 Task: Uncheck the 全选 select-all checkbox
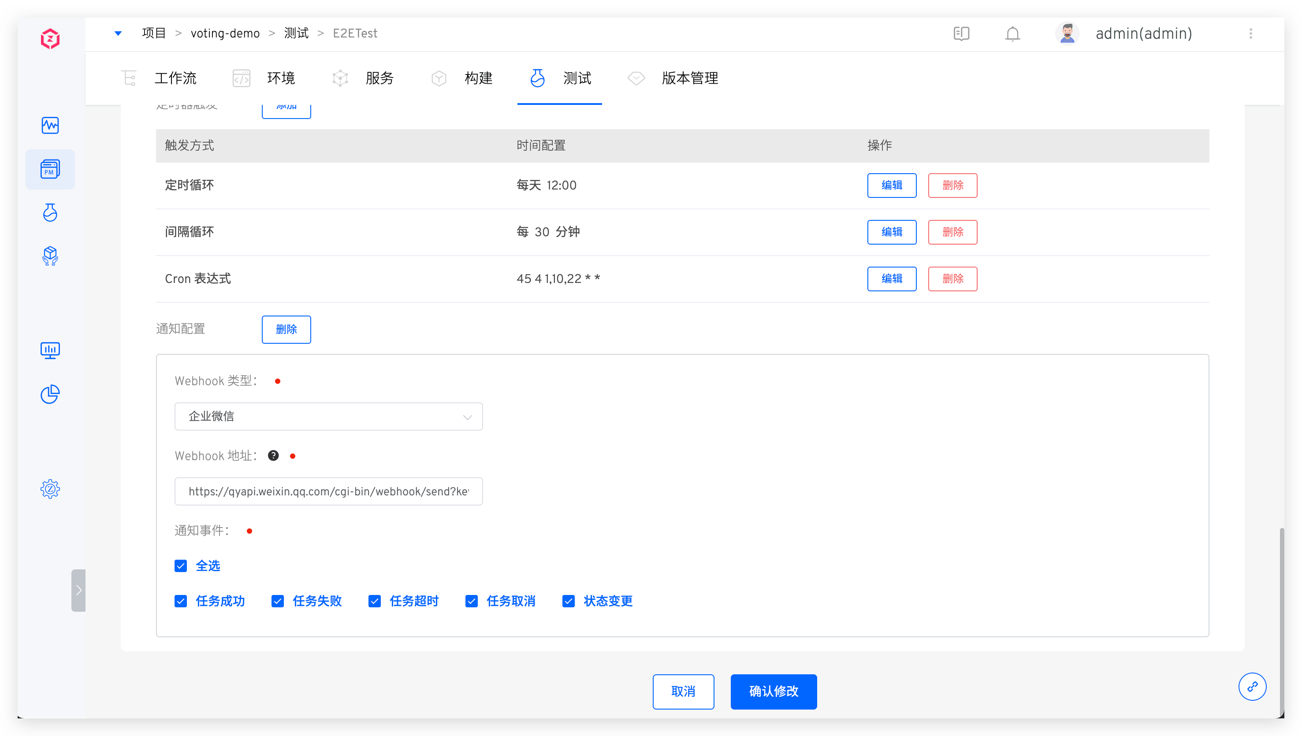click(x=180, y=565)
